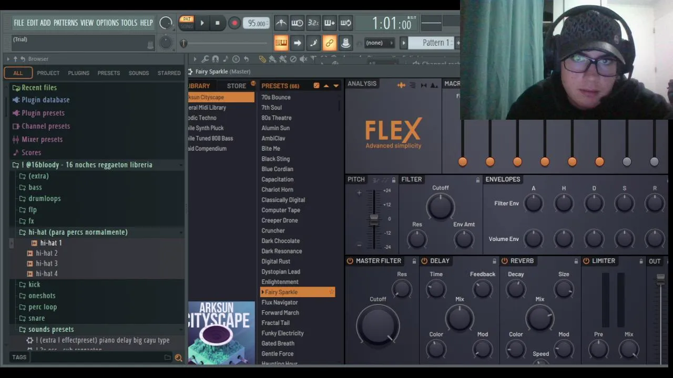Click the FLEX presets grid view icon
This screenshot has width=673, height=378.
[317, 86]
